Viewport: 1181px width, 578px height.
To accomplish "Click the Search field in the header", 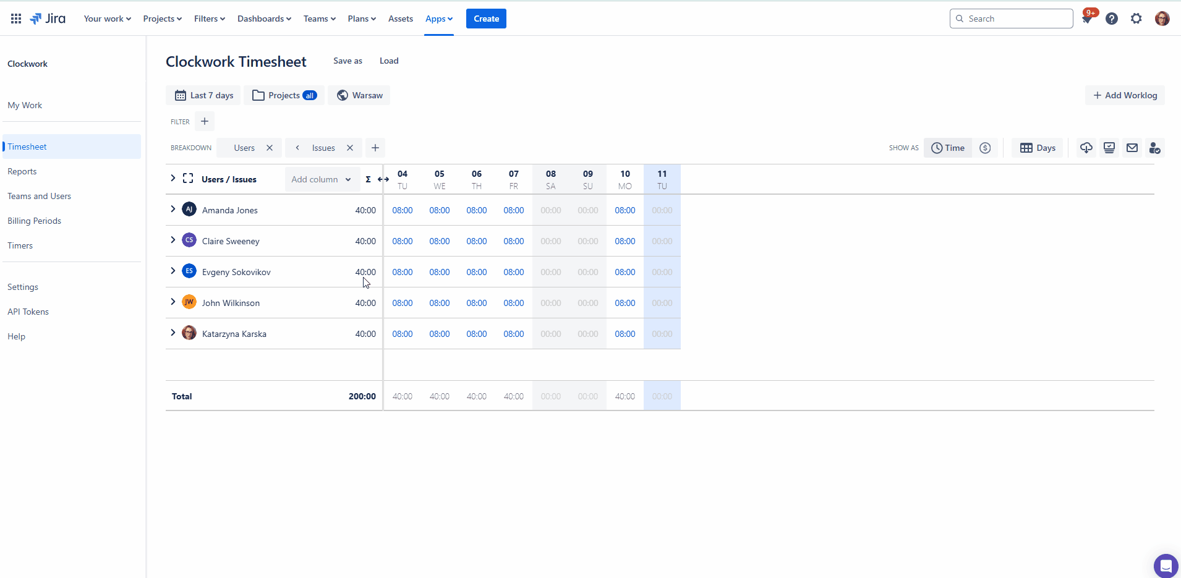I will 1010,19.
